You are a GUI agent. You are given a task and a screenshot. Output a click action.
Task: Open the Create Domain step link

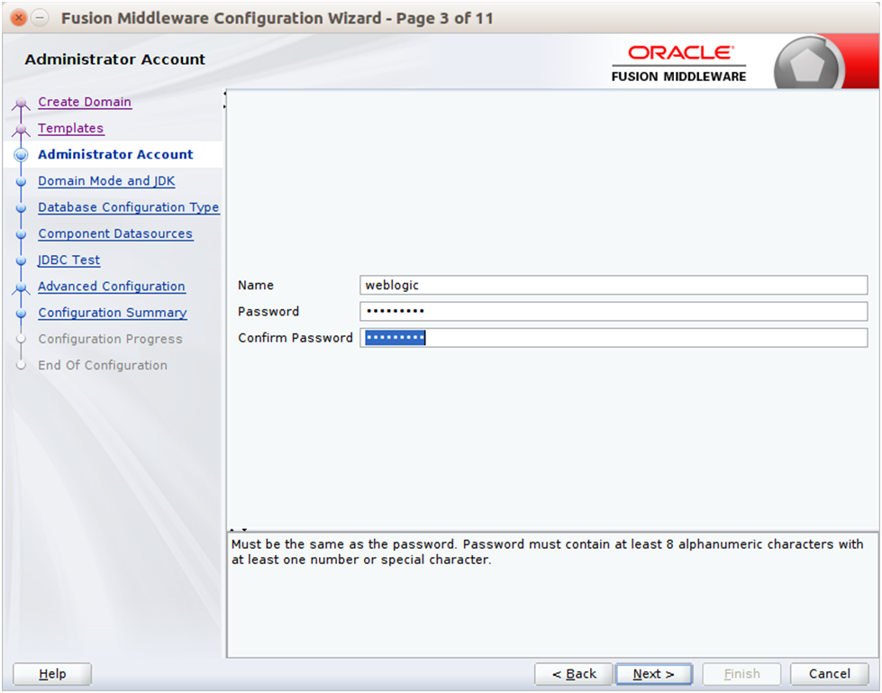(x=85, y=102)
